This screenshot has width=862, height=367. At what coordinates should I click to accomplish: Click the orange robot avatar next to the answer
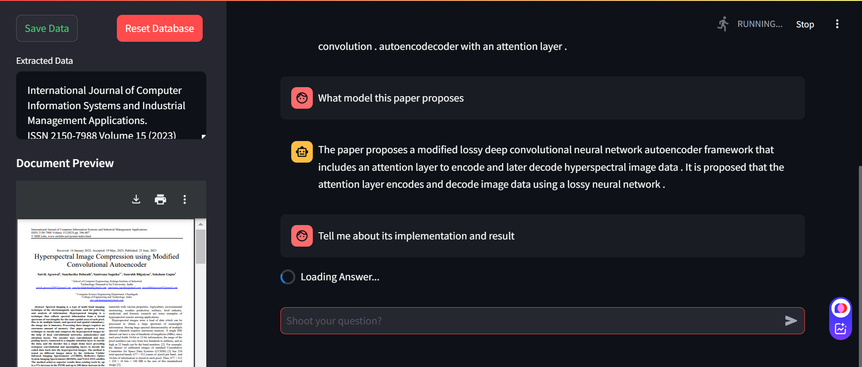tap(302, 152)
